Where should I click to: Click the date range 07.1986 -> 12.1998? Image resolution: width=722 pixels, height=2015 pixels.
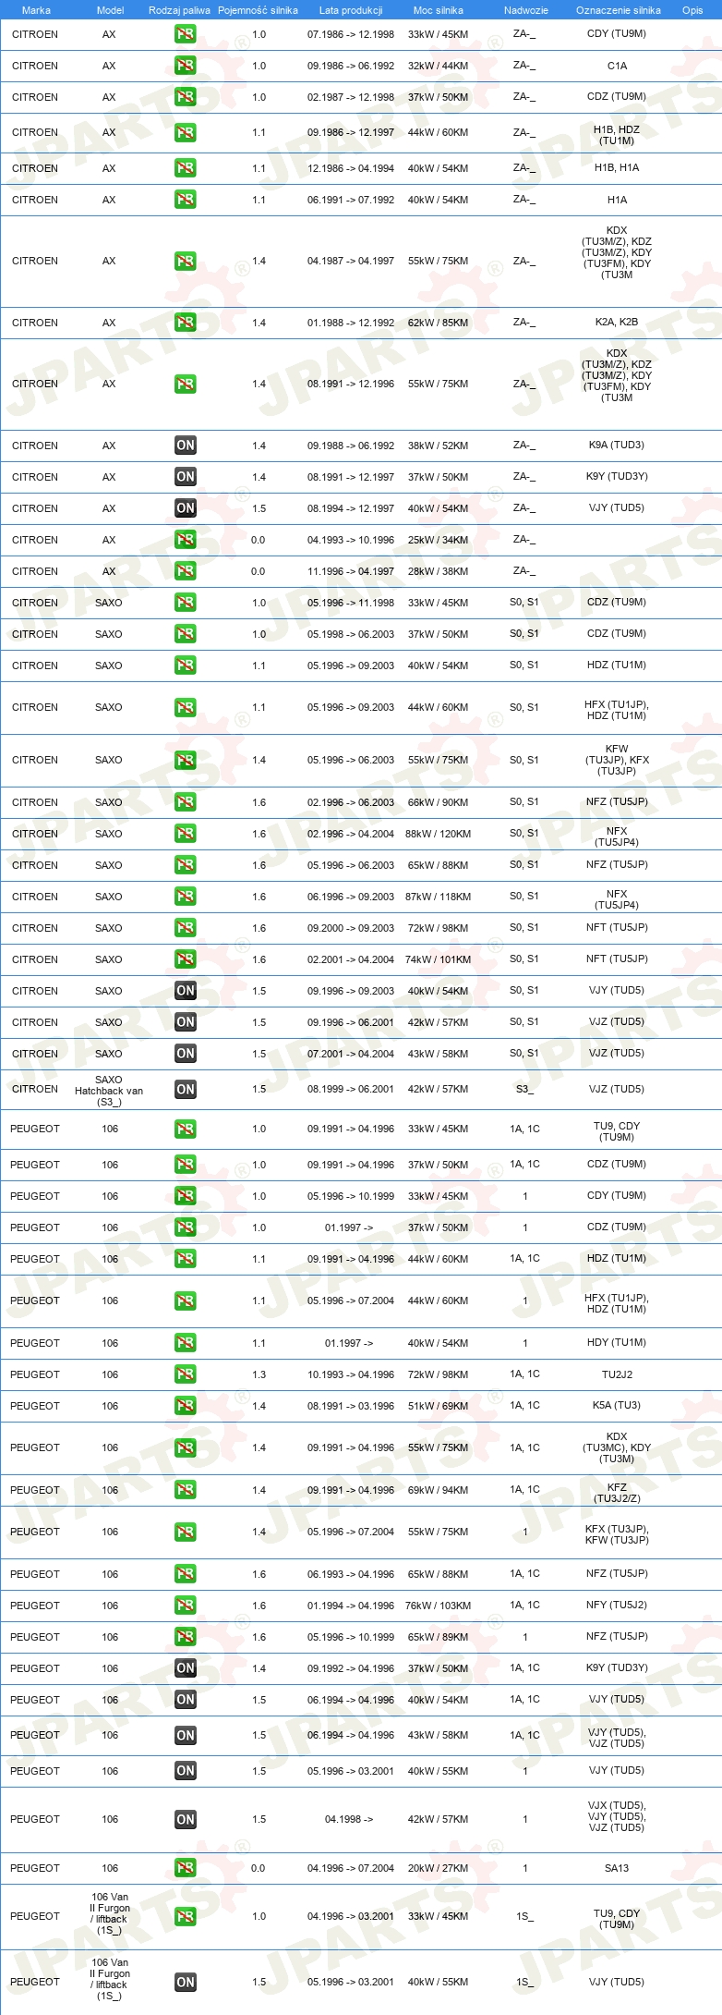[351, 34]
